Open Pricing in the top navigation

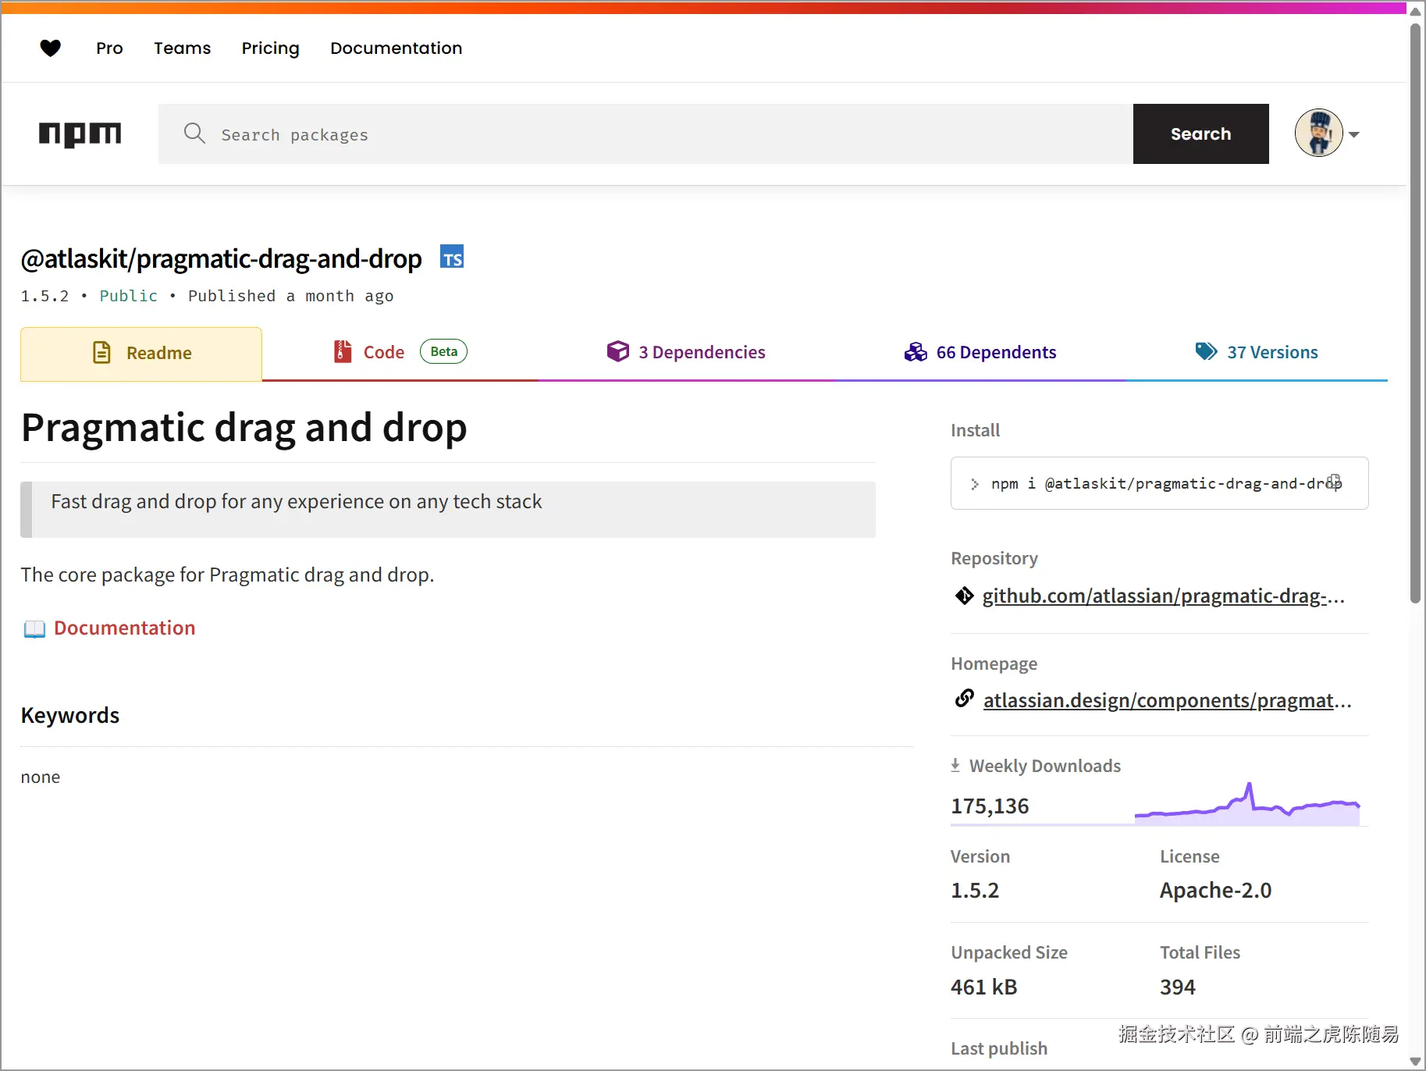[270, 48]
